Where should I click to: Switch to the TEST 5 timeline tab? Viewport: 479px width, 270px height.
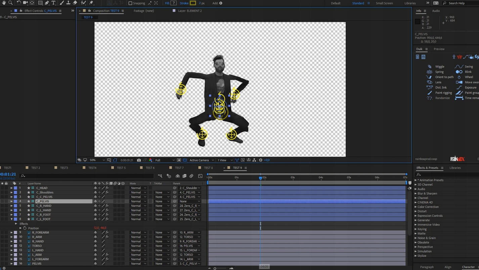121,168
